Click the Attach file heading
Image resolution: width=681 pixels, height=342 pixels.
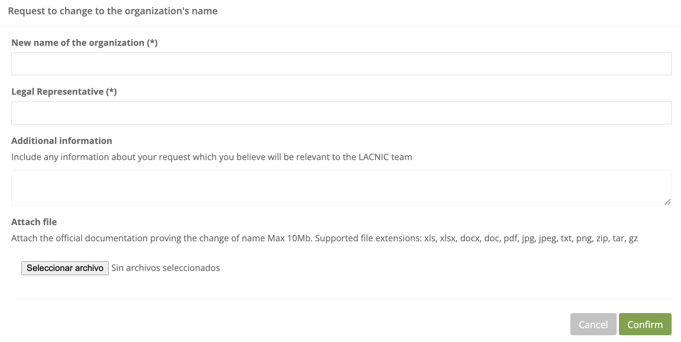click(34, 222)
